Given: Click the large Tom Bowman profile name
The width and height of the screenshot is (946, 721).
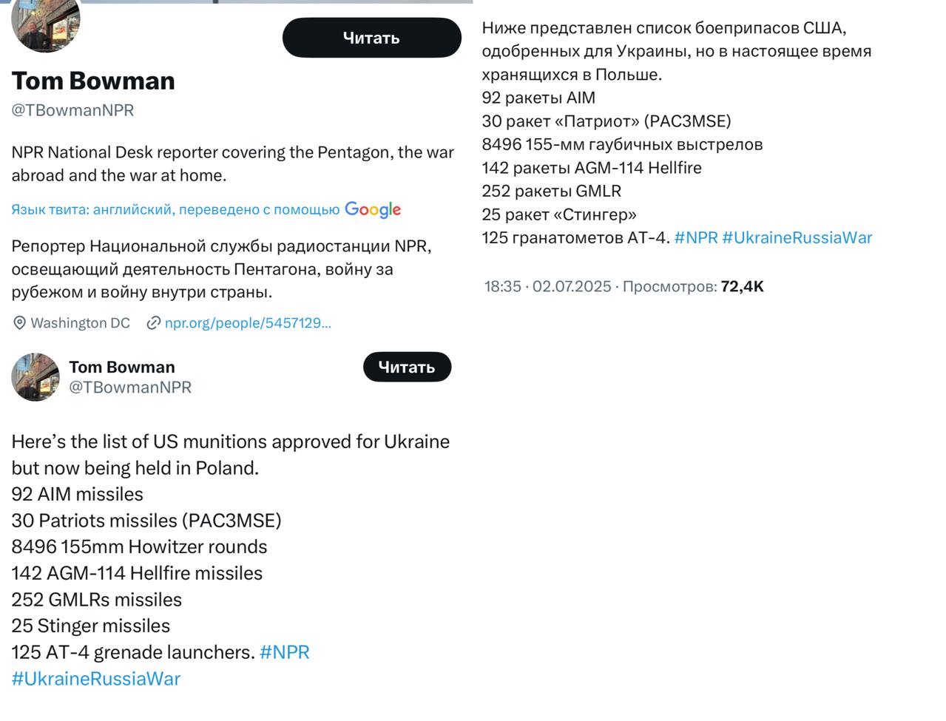Looking at the screenshot, I should pyautogui.click(x=93, y=81).
